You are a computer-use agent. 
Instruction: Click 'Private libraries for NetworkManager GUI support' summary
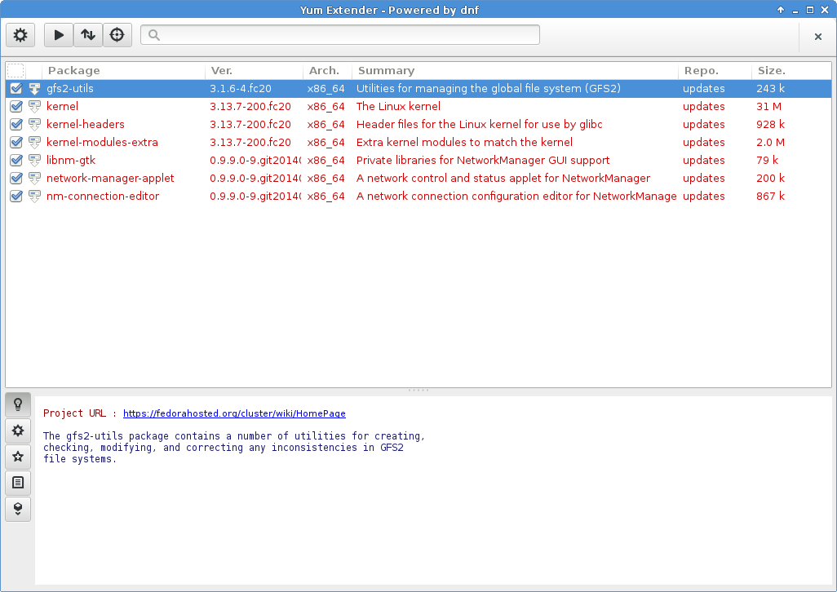pos(483,161)
